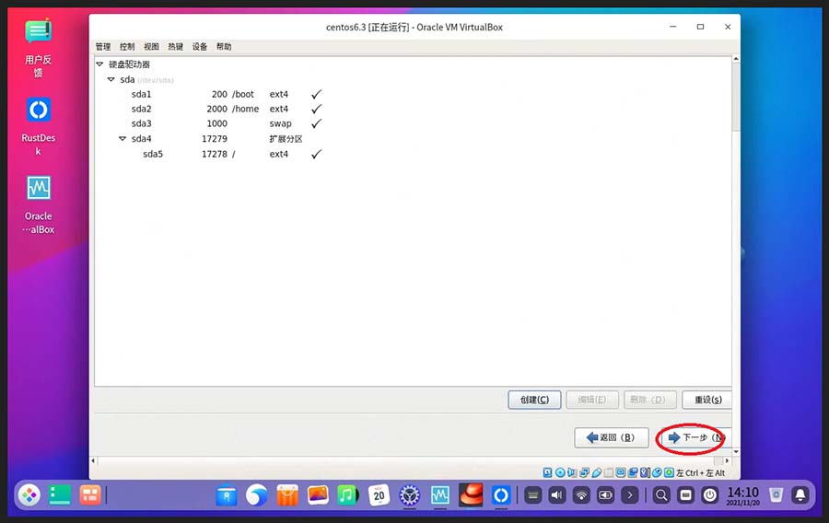Click the hard disk activity status icon
The width and height of the screenshot is (829, 523).
547,472
